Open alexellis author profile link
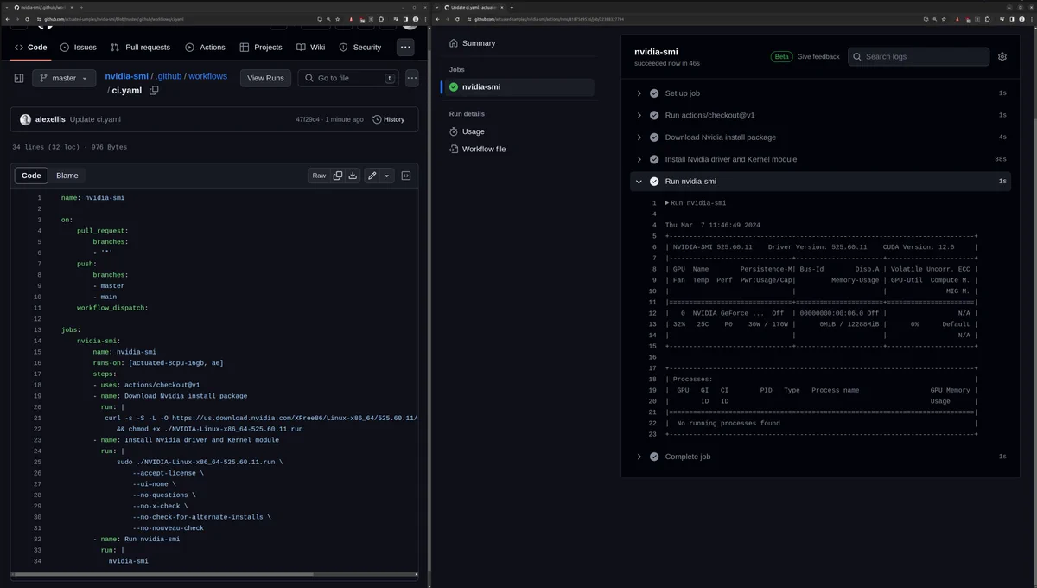This screenshot has height=588, width=1037. [x=50, y=119]
